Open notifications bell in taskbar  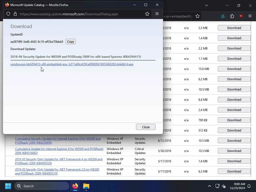249,186
